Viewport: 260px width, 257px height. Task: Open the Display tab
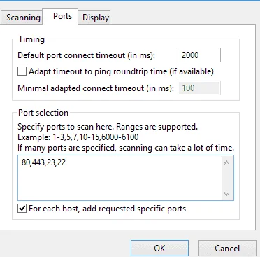click(x=94, y=18)
